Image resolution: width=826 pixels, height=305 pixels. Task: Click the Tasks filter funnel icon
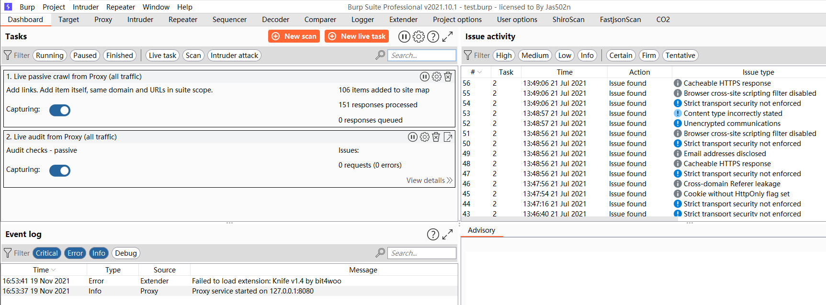tap(8, 56)
